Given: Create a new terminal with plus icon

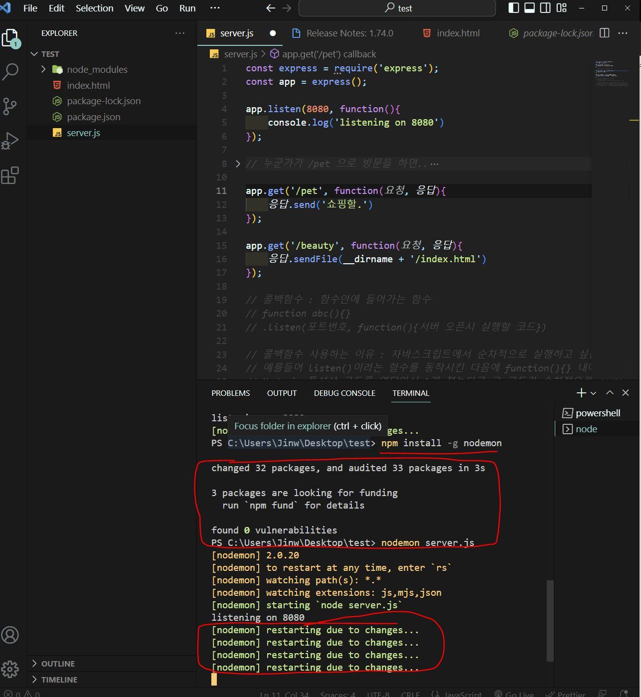Looking at the screenshot, I should tap(581, 393).
